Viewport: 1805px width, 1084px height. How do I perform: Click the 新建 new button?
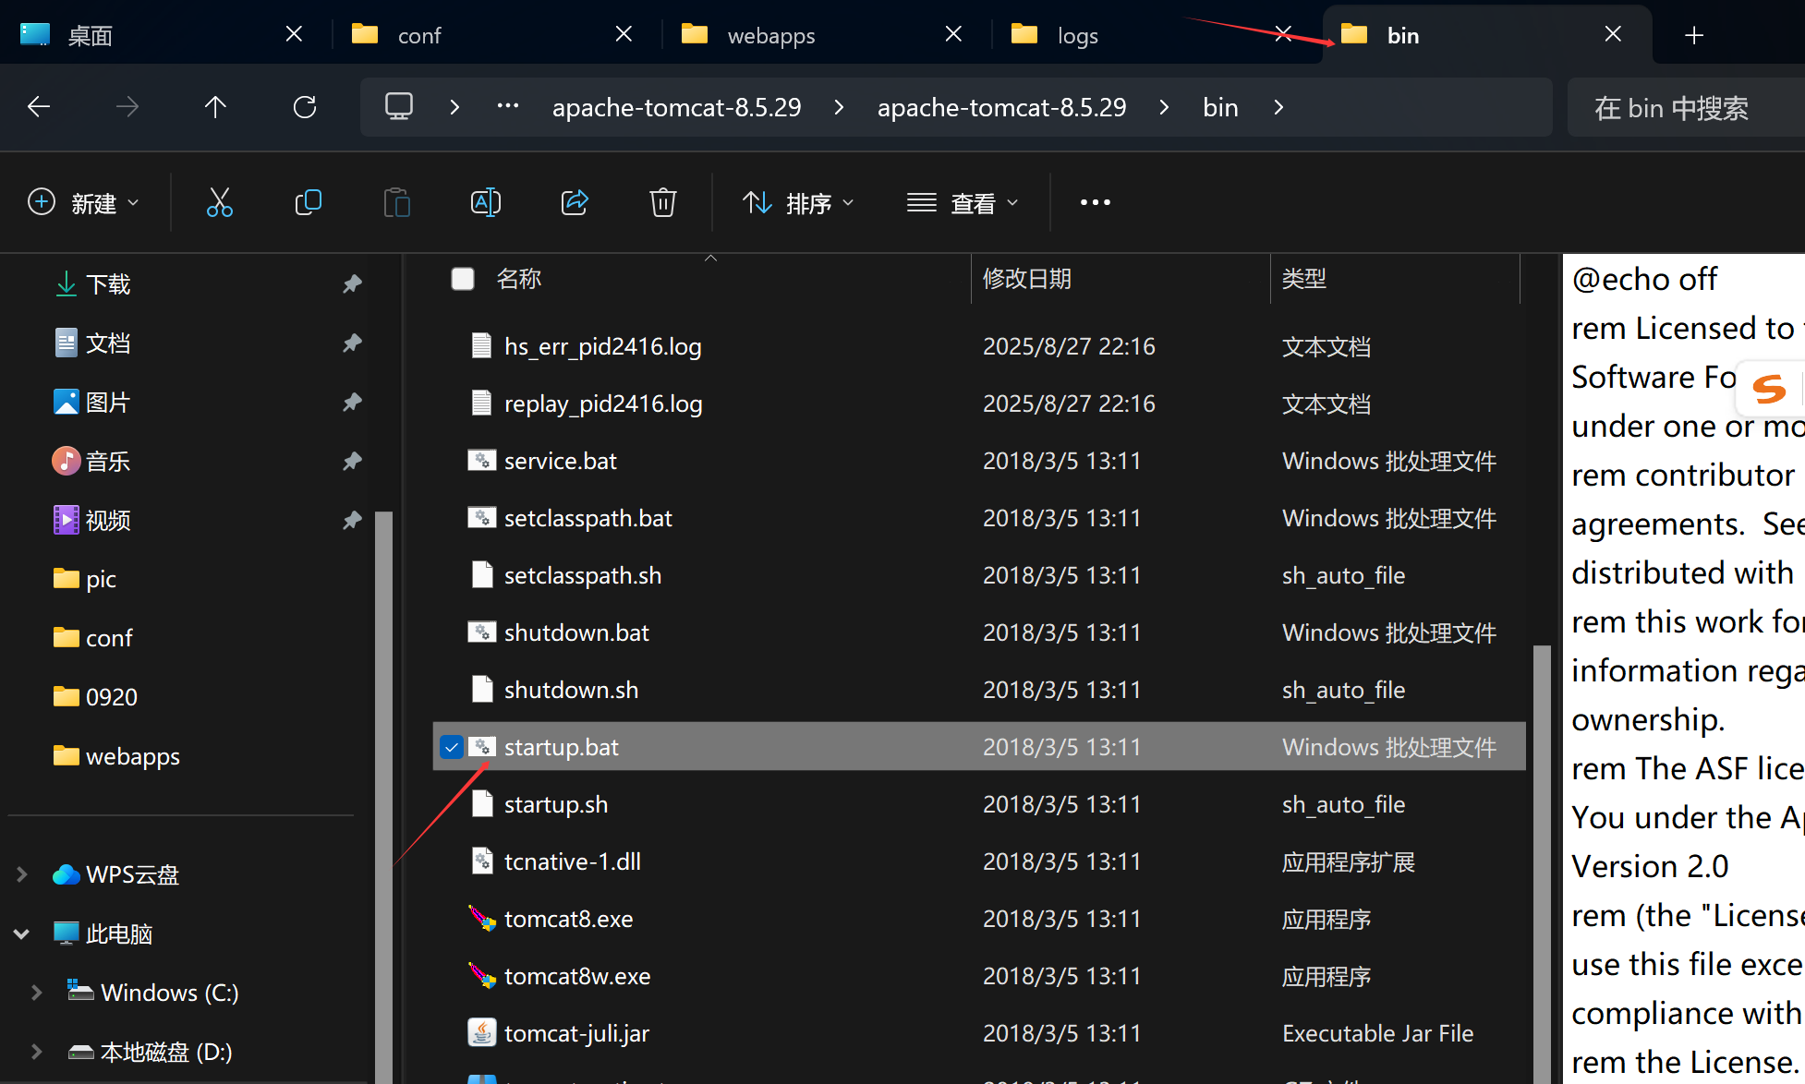83,202
